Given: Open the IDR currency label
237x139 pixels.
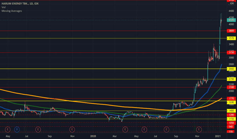Looking at the screenshot, I should coord(232,4).
